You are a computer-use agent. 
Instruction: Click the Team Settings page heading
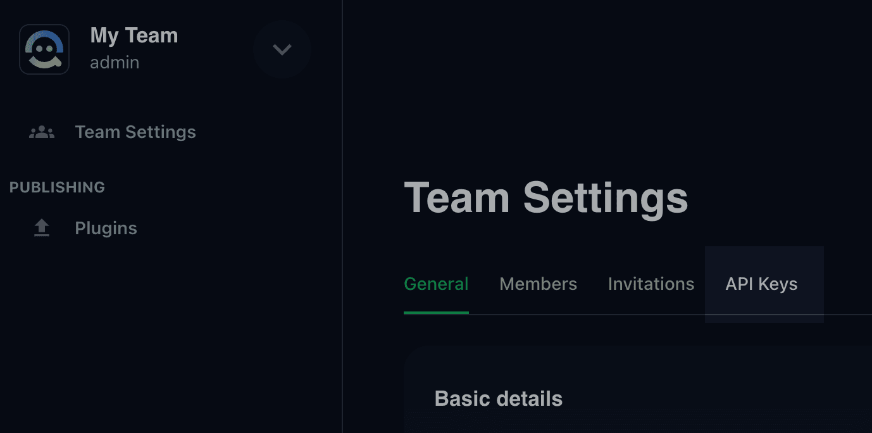[545, 198]
